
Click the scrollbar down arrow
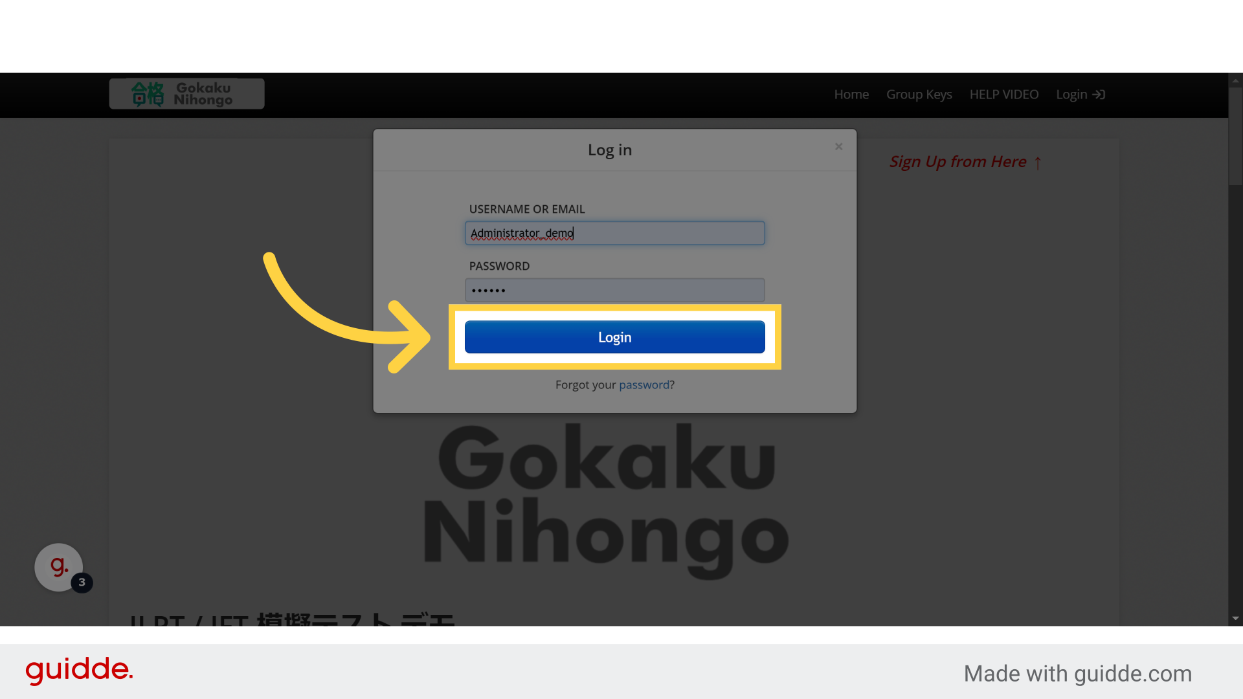coord(1235,618)
